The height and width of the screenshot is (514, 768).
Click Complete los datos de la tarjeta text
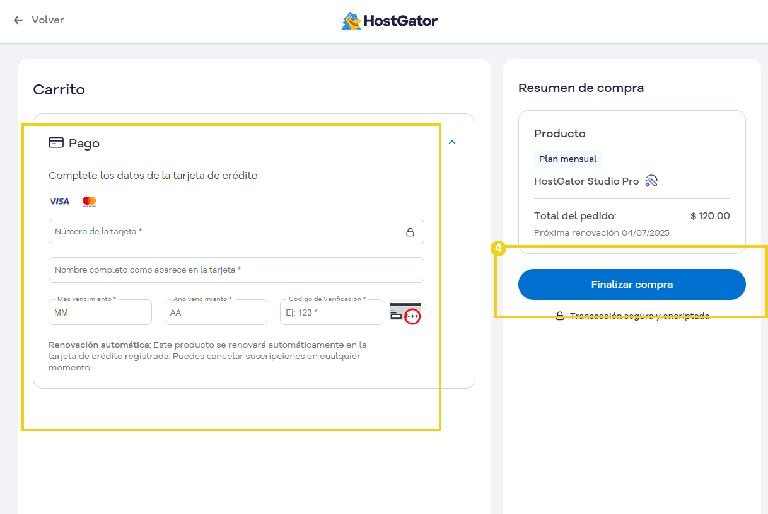click(153, 176)
